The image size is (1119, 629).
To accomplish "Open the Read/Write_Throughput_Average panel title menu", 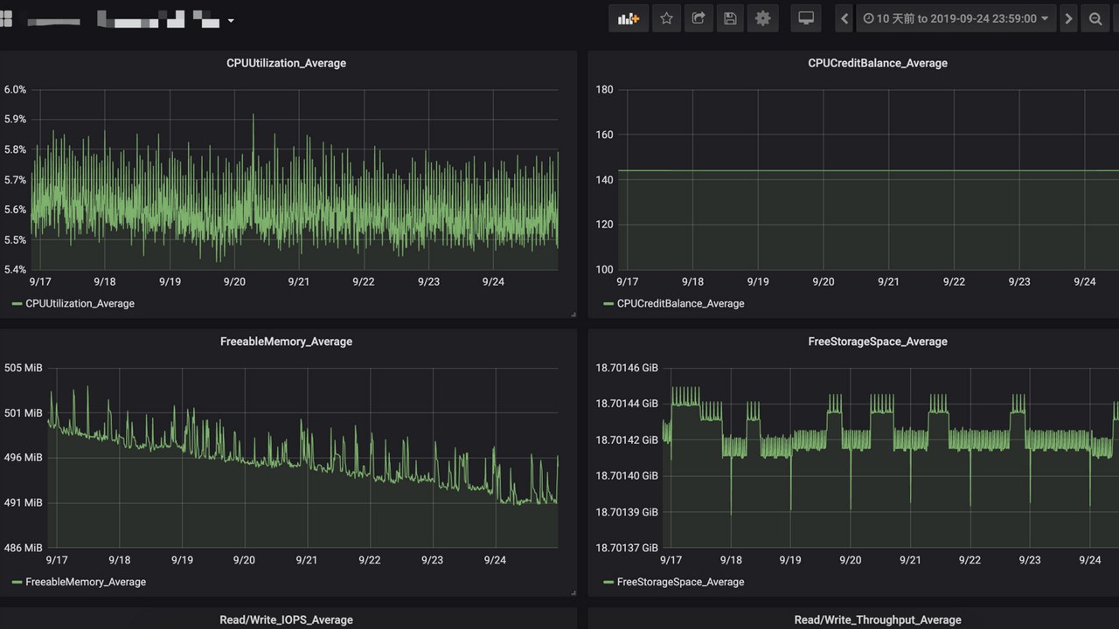I will [878, 619].
